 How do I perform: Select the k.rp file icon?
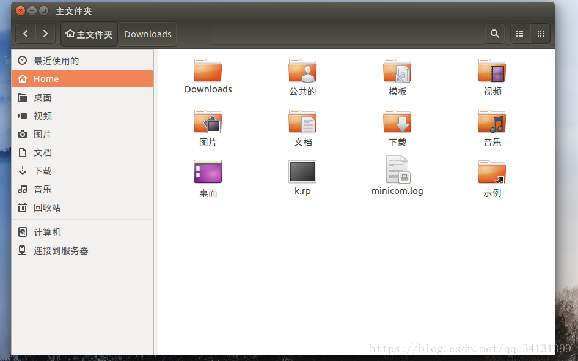(302, 172)
